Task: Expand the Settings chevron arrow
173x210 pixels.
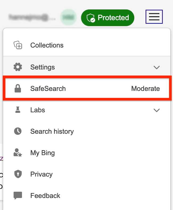Action: click(x=156, y=67)
